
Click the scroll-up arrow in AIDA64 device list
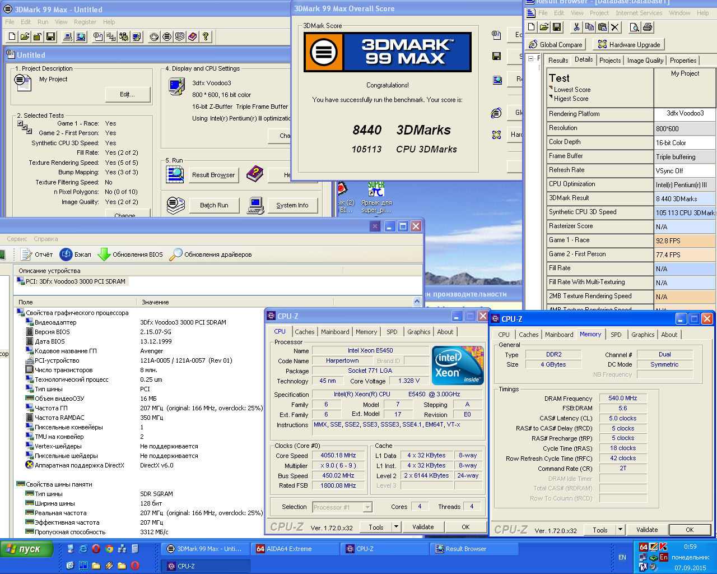point(417,302)
